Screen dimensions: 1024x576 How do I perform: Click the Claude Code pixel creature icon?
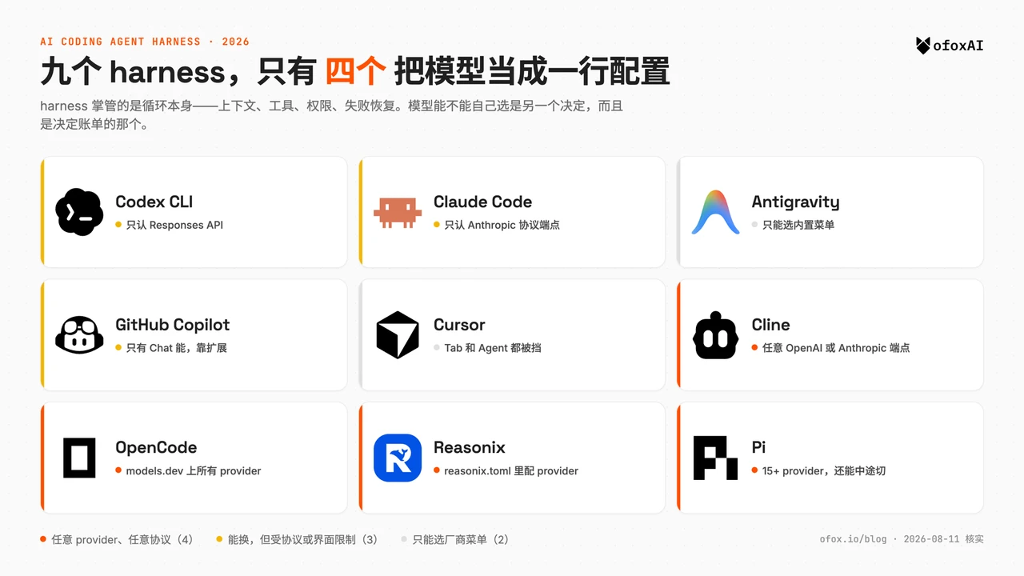[398, 213]
